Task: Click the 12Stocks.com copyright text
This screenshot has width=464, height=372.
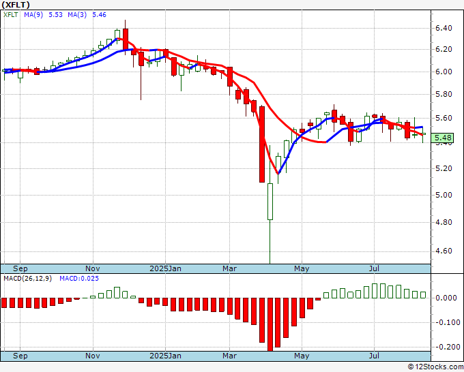Action: (435, 367)
